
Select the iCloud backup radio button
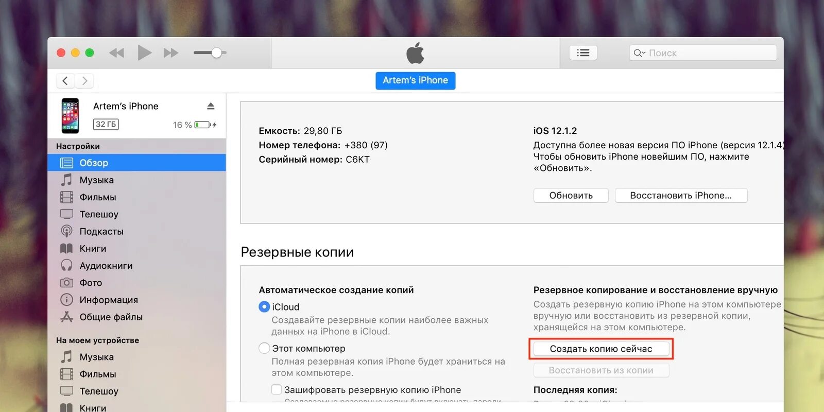tap(264, 307)
